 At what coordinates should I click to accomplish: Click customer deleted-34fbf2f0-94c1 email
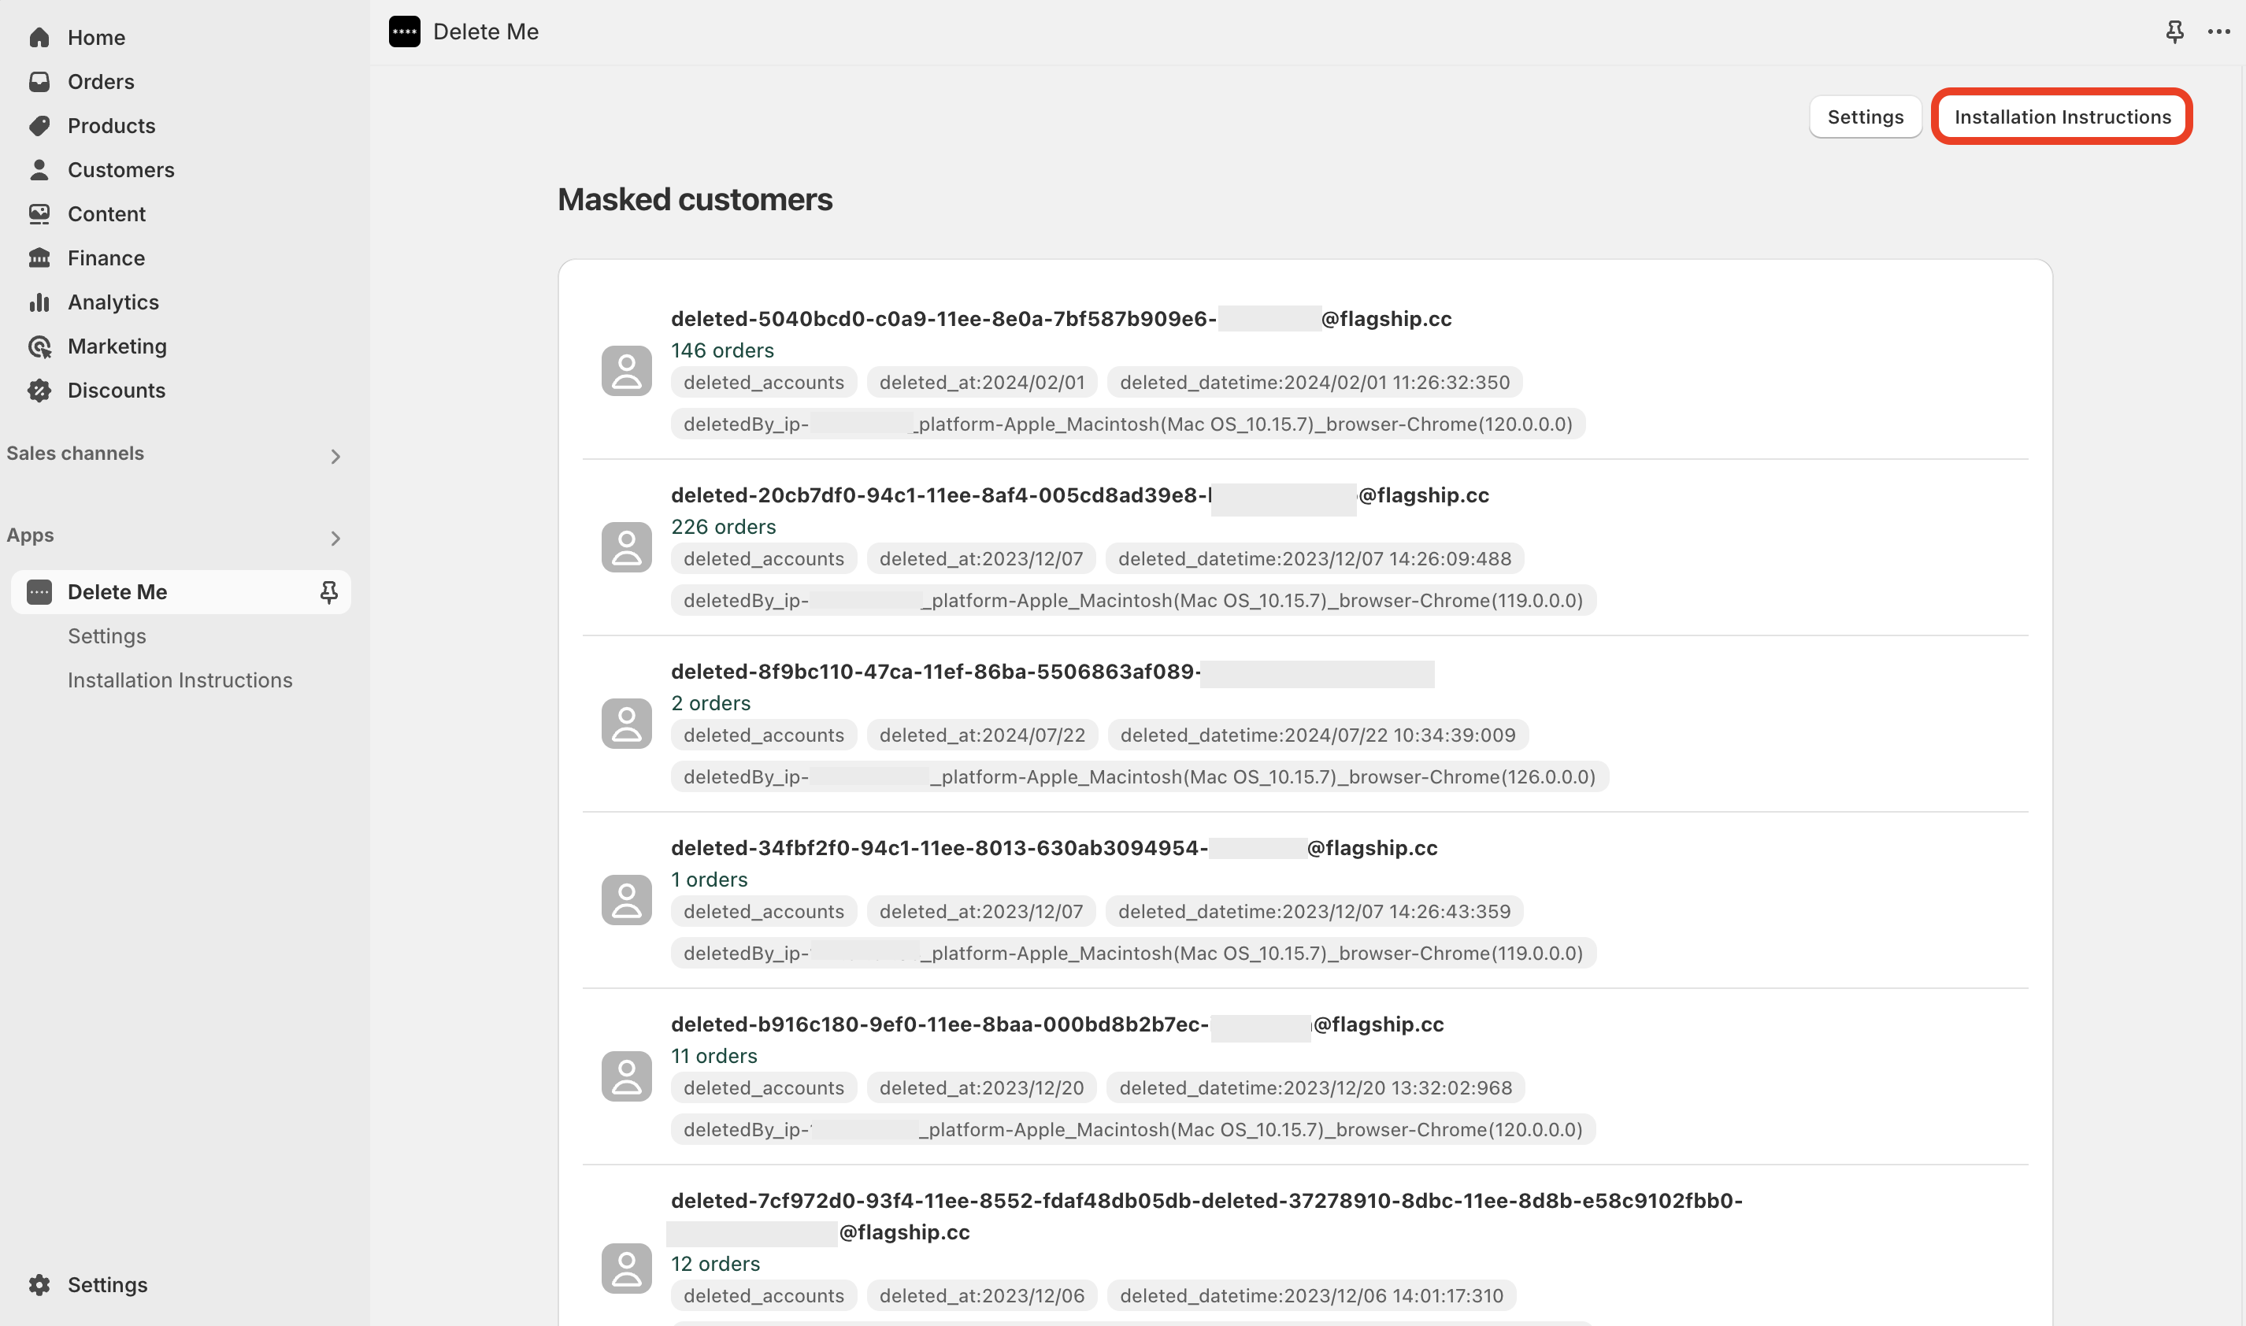[1054, 848]
